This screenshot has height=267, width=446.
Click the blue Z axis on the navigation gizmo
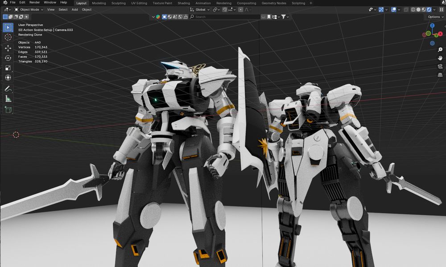[x=433, y=26]
